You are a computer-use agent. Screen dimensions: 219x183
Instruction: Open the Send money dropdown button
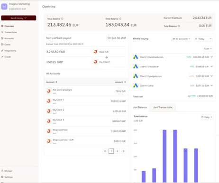(18, 18)
